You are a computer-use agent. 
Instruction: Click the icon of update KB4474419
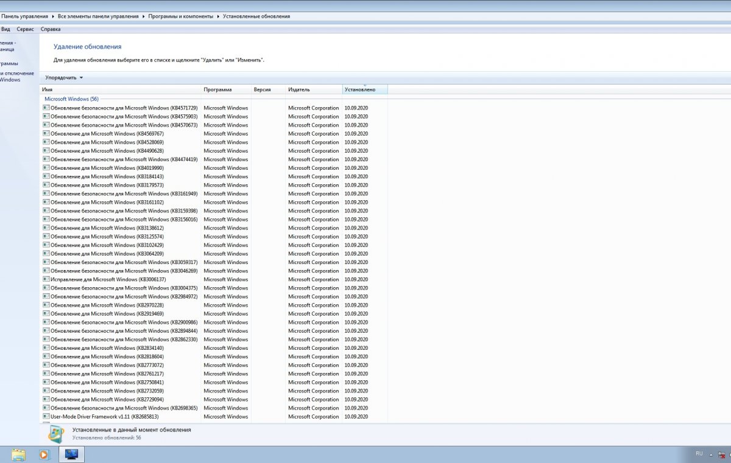pyautogui.click(x=46, y=159)
